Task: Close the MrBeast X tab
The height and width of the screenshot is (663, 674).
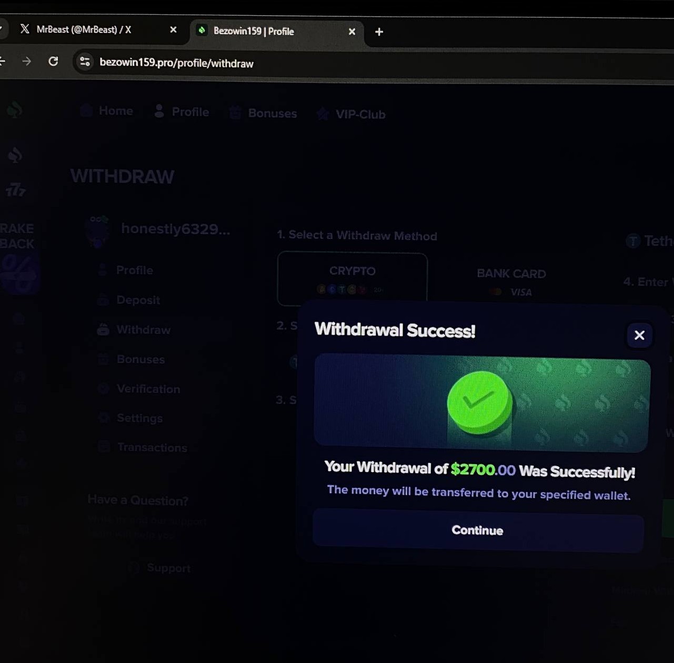Action: click(173, 30)
